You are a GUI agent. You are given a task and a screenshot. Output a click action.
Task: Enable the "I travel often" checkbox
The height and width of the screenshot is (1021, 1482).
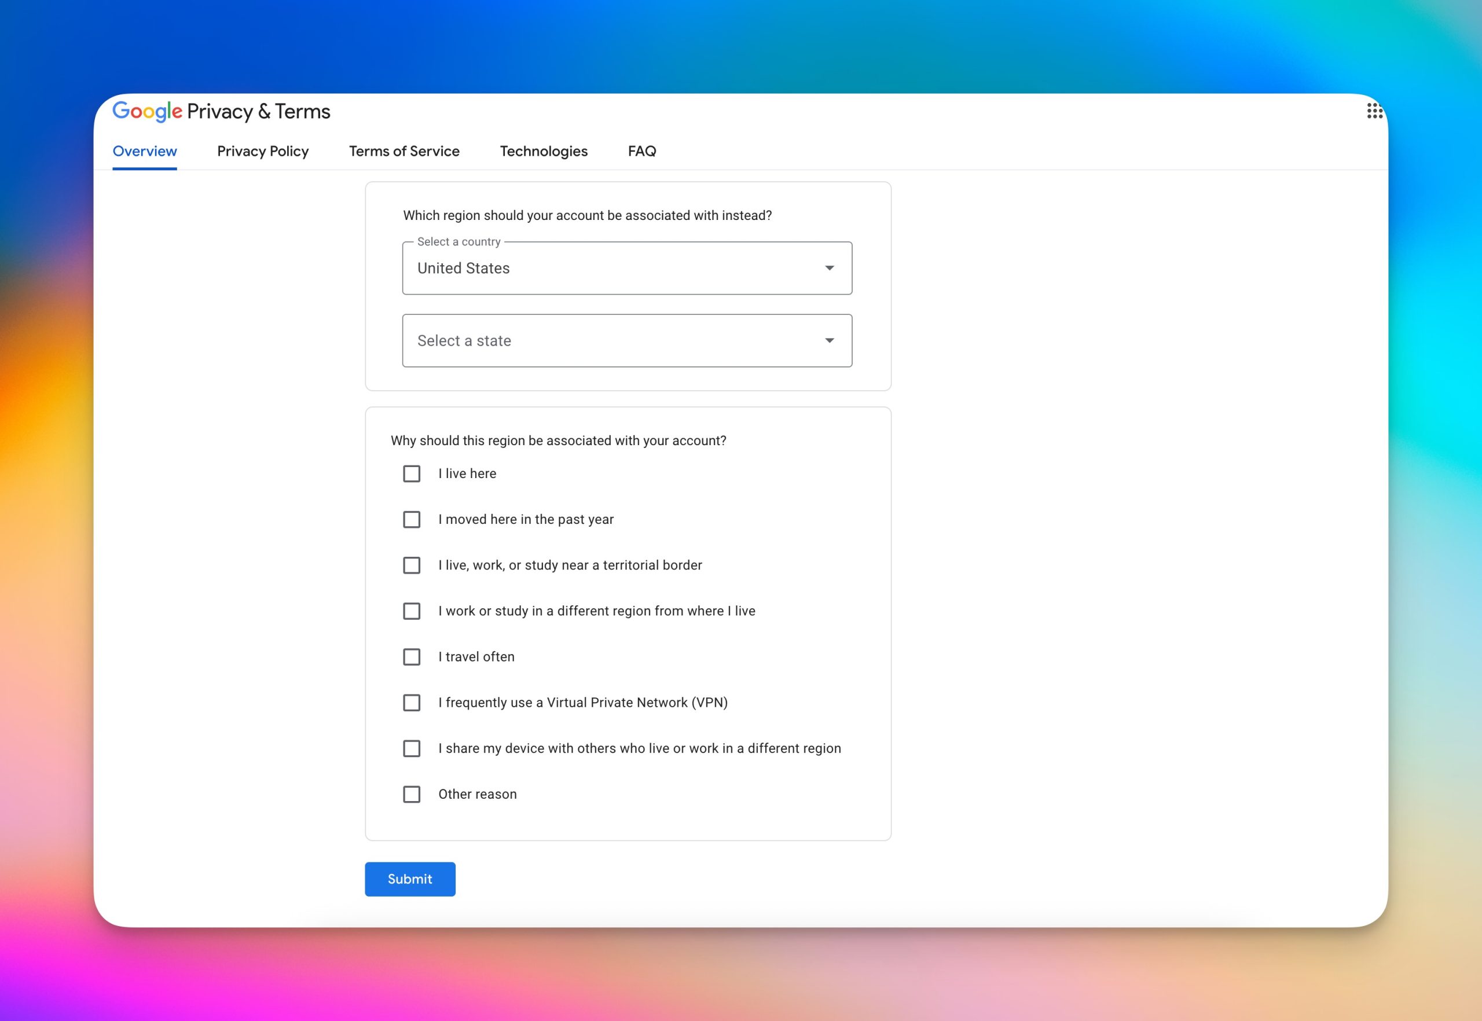point(412,657)
